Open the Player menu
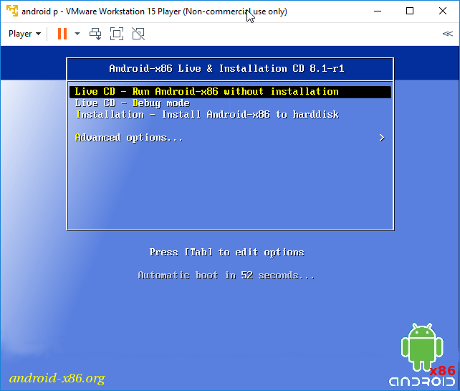Image resolution: width=460 pixels, height=391 pixels. [24, 34]
